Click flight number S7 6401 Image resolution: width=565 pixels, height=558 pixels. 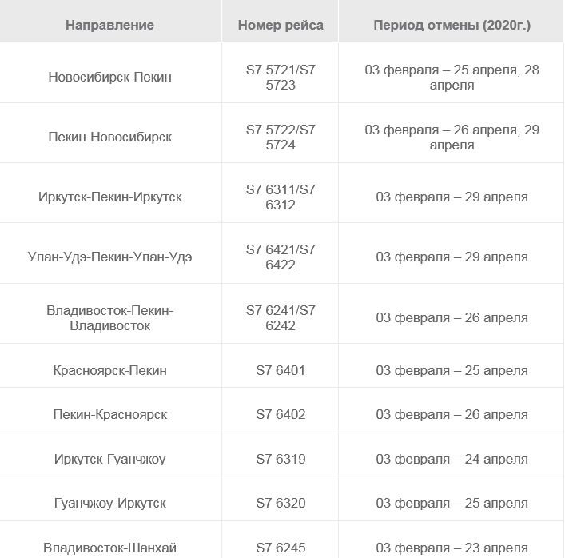click(281, 371)
